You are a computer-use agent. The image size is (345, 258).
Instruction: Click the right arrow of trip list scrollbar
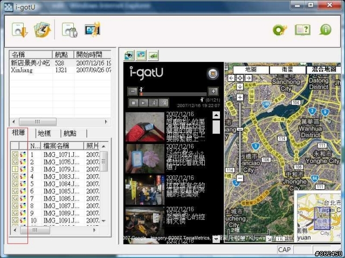(x=106, y=121)
